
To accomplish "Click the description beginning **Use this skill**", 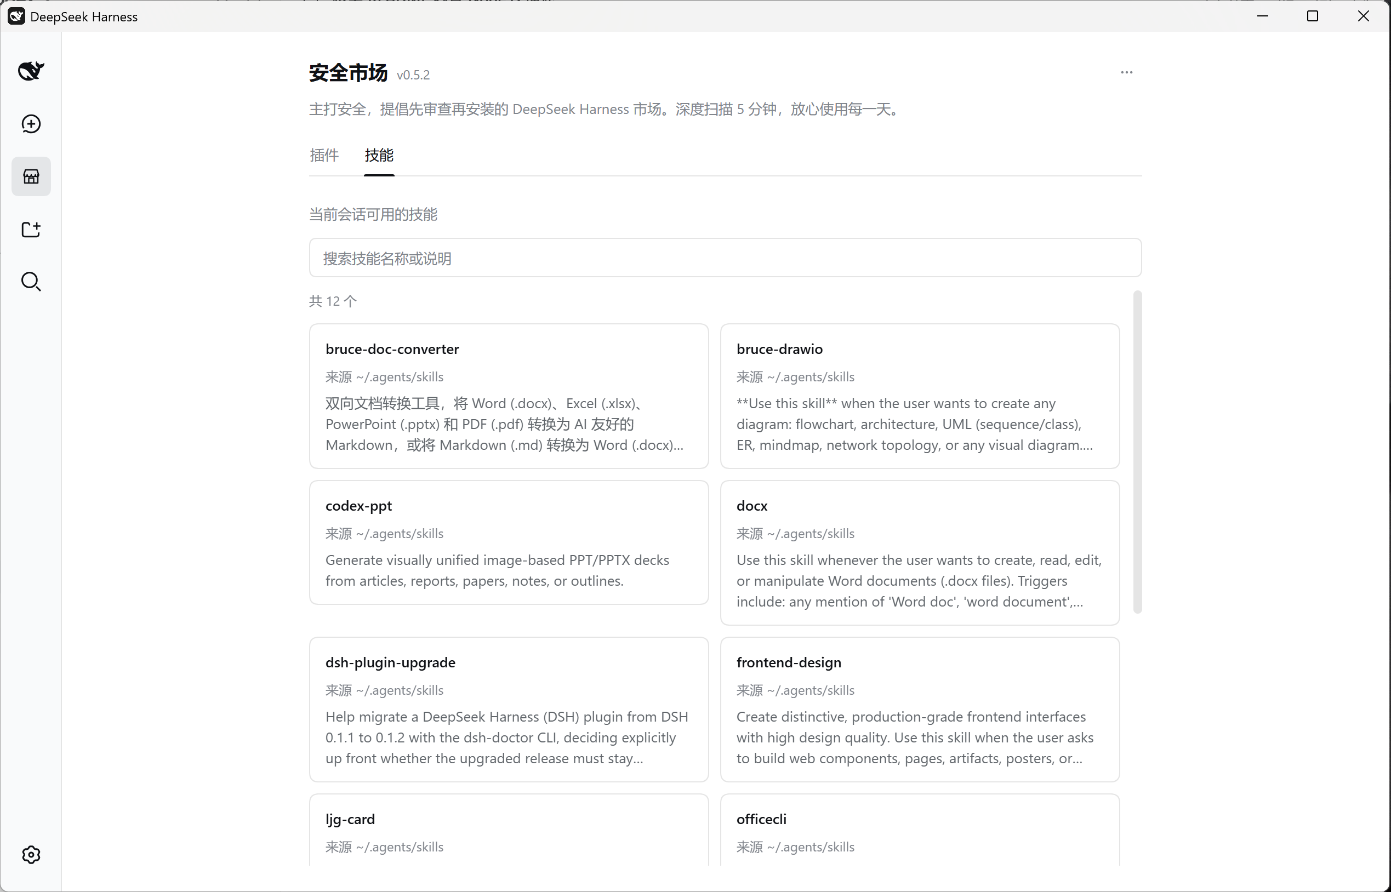I will [915, 424].
